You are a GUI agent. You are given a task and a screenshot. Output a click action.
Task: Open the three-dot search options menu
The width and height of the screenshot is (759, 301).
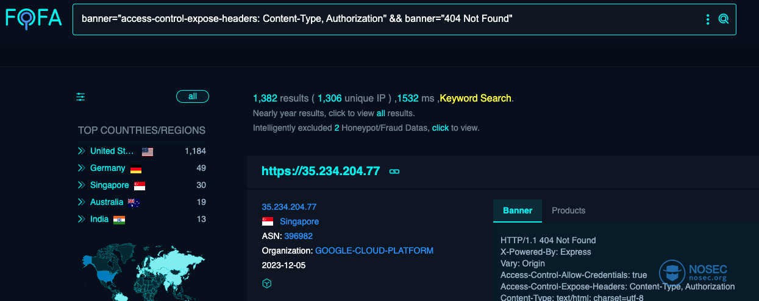coord(708,19)
